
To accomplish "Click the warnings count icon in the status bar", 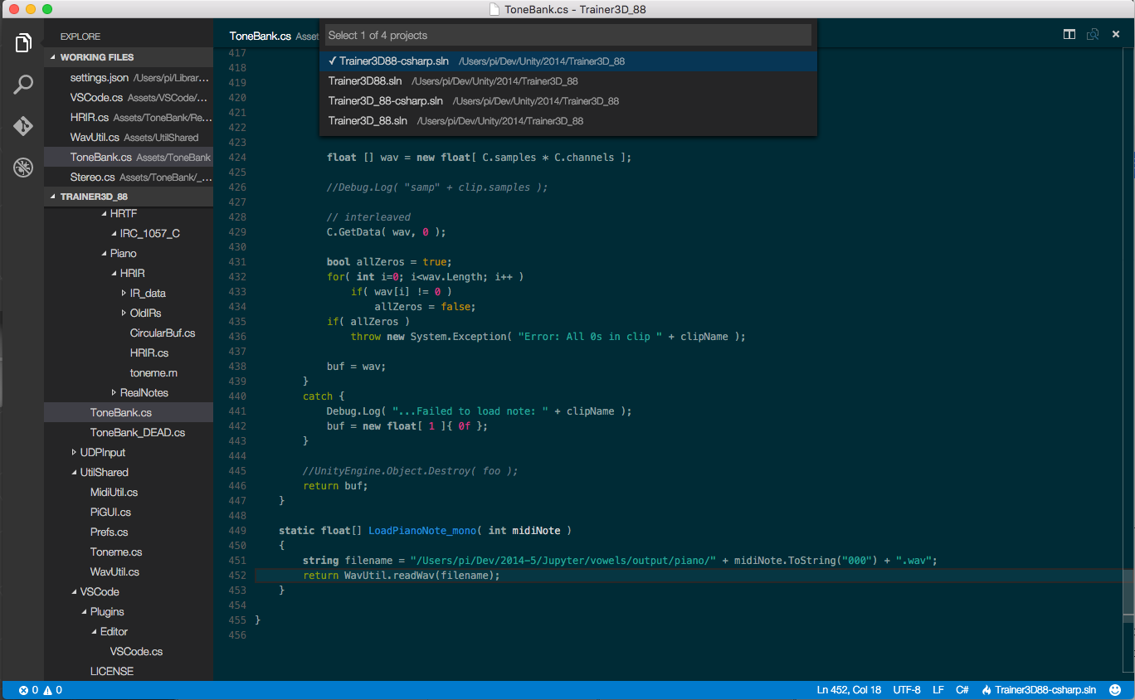I will tap(47, 690).
